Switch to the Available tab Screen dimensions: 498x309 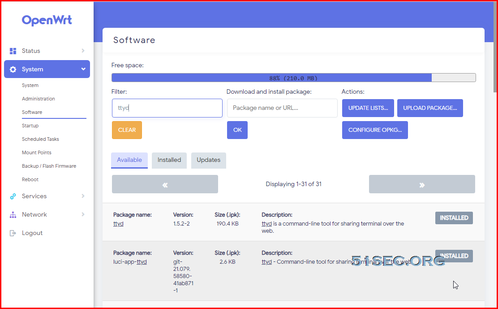tap(129, 160)
